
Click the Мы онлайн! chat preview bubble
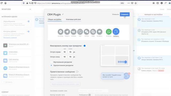[x=112, y=76]
